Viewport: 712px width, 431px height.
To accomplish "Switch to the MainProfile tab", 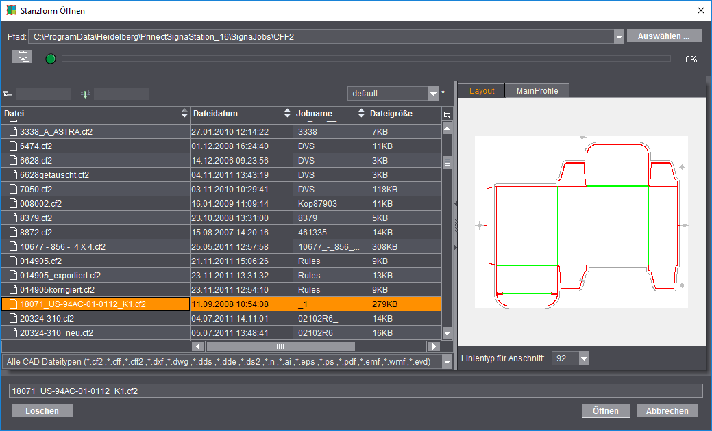I will point(537,90).
